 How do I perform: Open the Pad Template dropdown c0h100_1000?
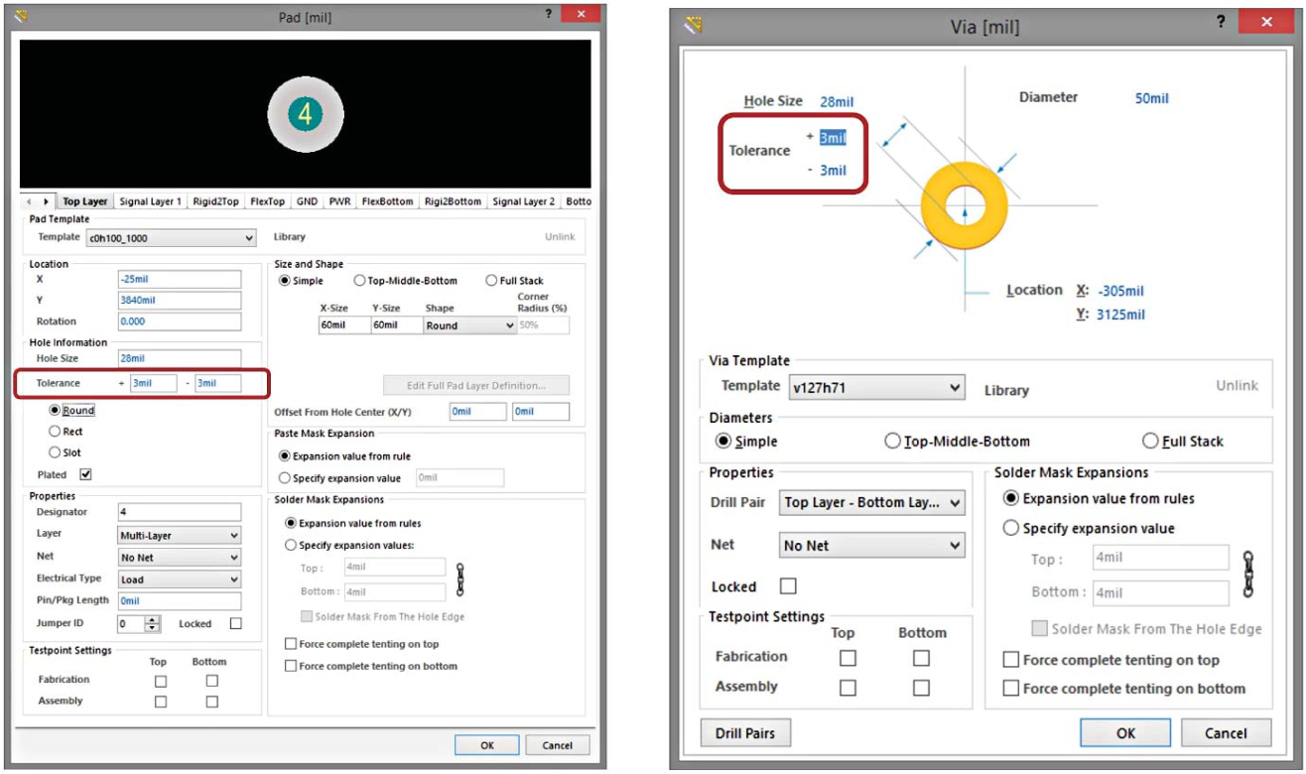point(171,238)
